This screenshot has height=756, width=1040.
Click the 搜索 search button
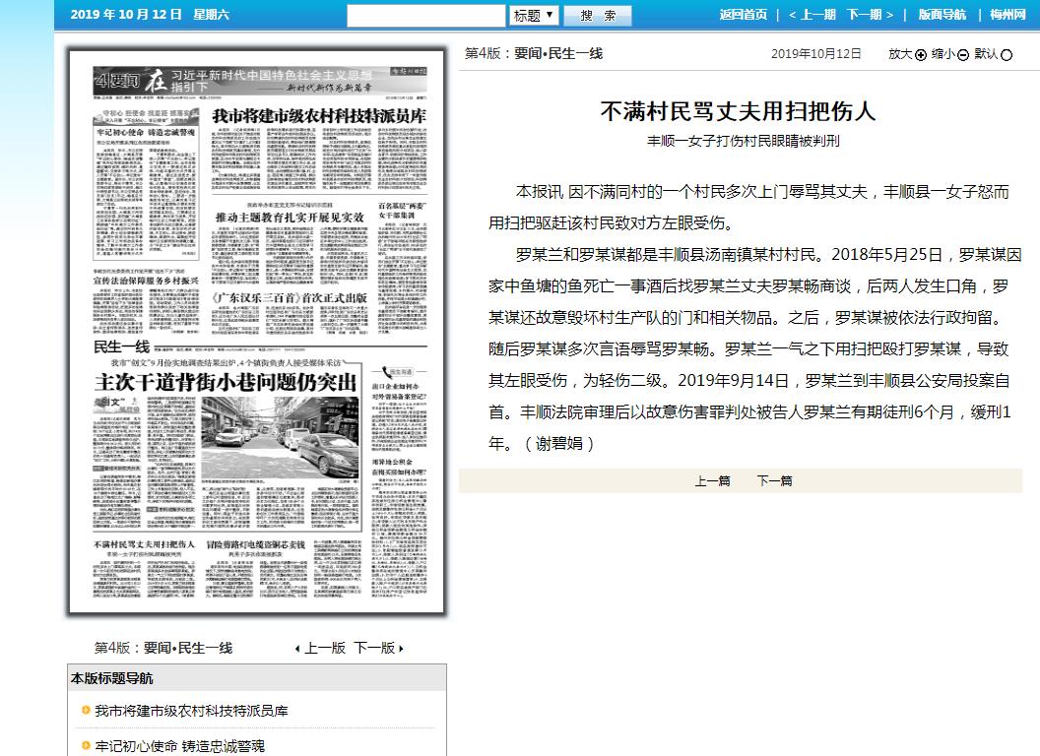coord(598,15)
